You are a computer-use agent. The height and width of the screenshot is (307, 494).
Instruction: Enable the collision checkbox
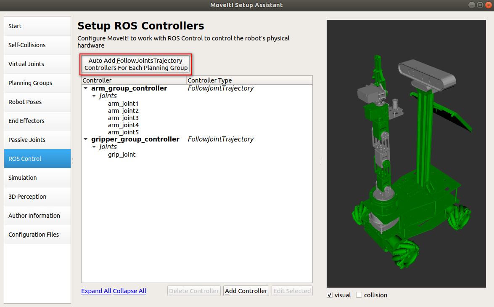359,295
